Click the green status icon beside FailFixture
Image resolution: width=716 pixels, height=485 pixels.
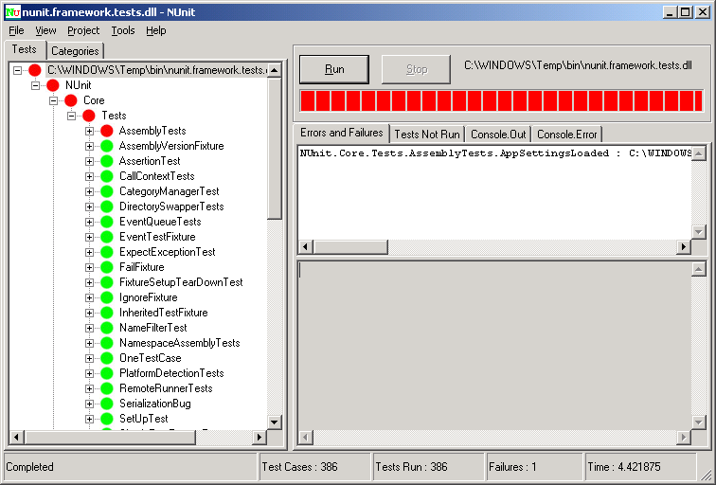tap(107, 267)
